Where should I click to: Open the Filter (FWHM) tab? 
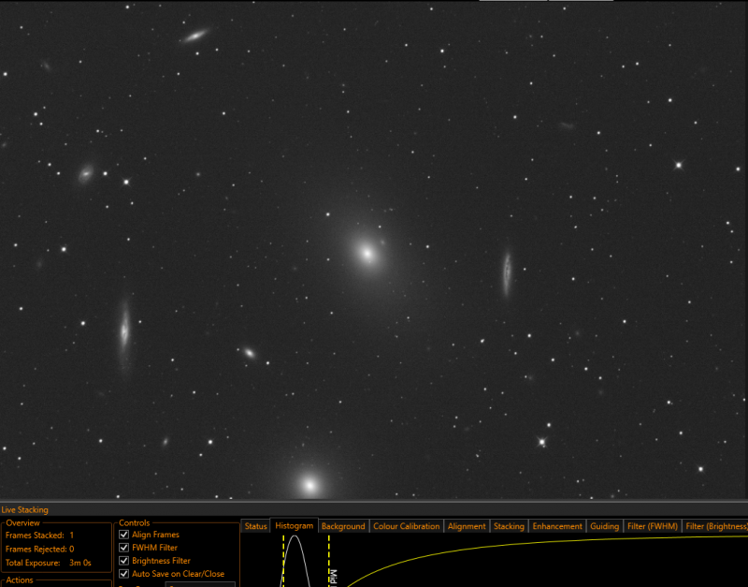(652, 526)
